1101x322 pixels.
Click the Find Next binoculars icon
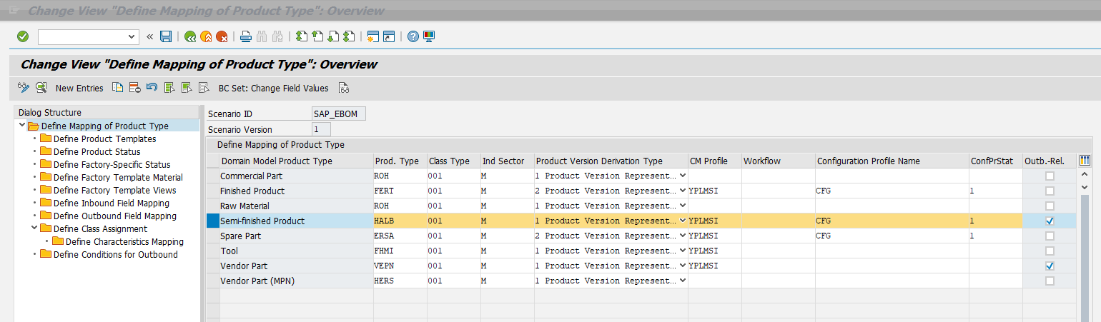[x=278, y=36]
